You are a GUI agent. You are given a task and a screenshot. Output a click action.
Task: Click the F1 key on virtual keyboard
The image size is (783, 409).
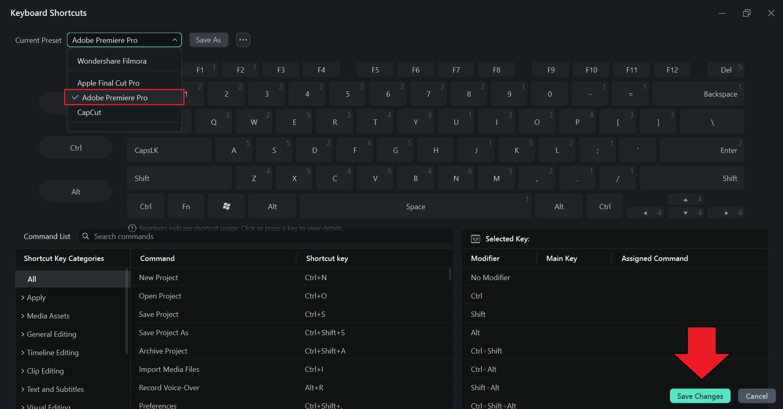click(200, 70)
